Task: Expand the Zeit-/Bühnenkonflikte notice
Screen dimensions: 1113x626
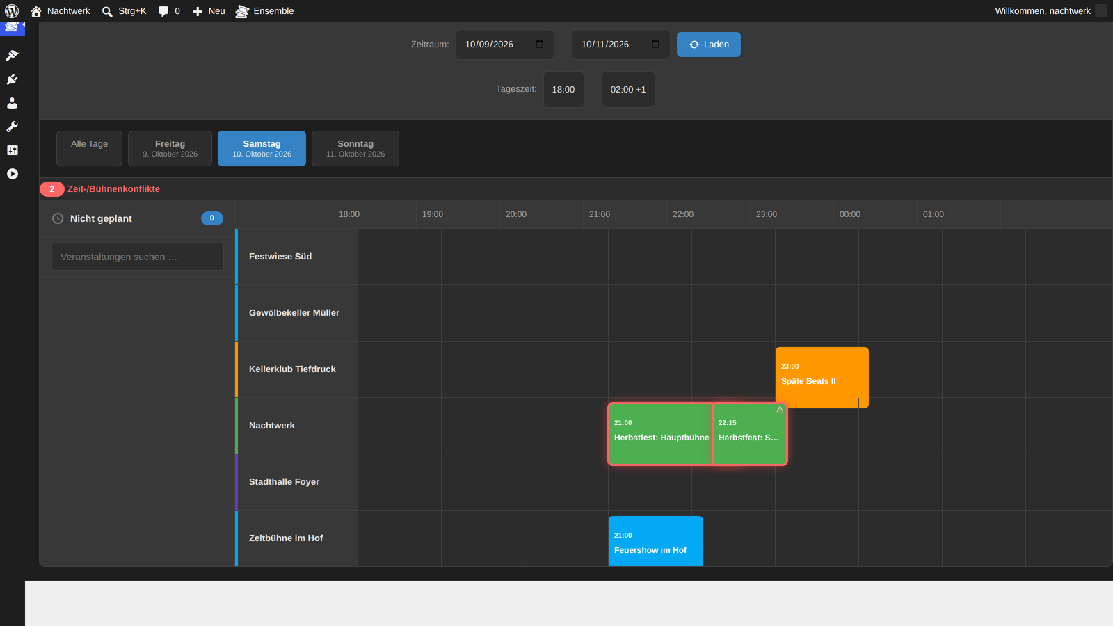Action: pyautogui.click(x=113, y=189)
